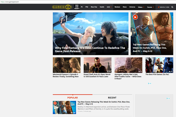Switch to the Popular tab

click(72, 98)
